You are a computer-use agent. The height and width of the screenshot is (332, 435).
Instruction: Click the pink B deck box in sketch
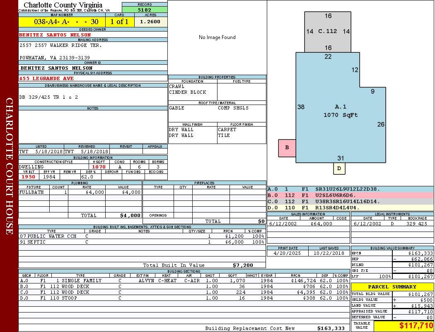[x=287, y=148]
